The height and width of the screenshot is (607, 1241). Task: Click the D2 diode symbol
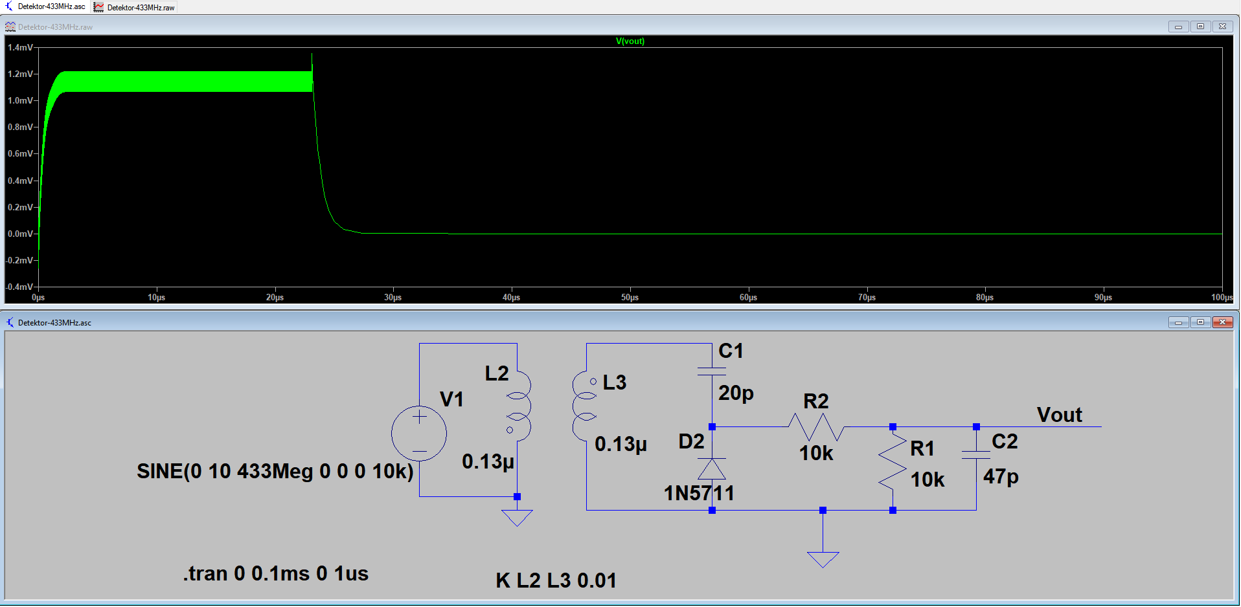point(712,468)
